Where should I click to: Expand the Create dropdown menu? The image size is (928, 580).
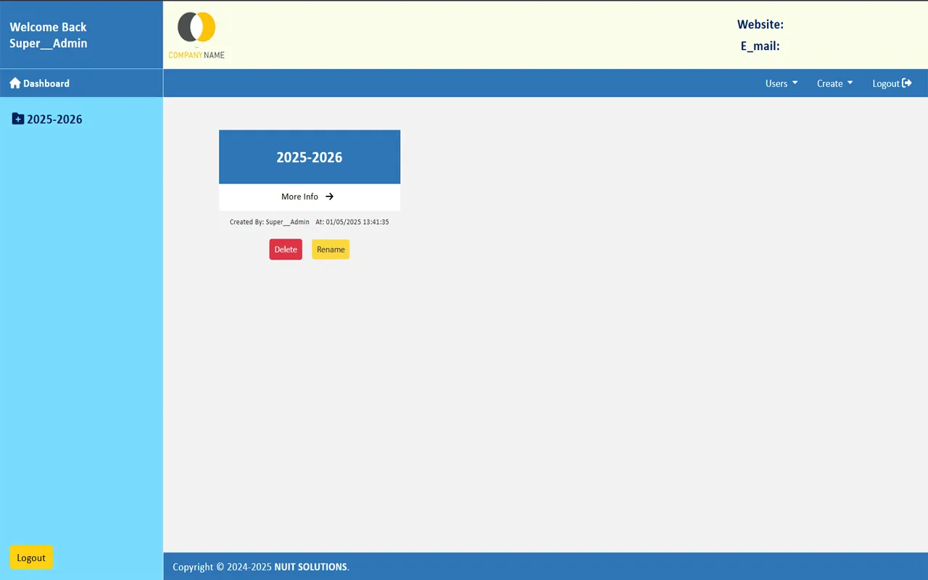[x=834, y=83]
